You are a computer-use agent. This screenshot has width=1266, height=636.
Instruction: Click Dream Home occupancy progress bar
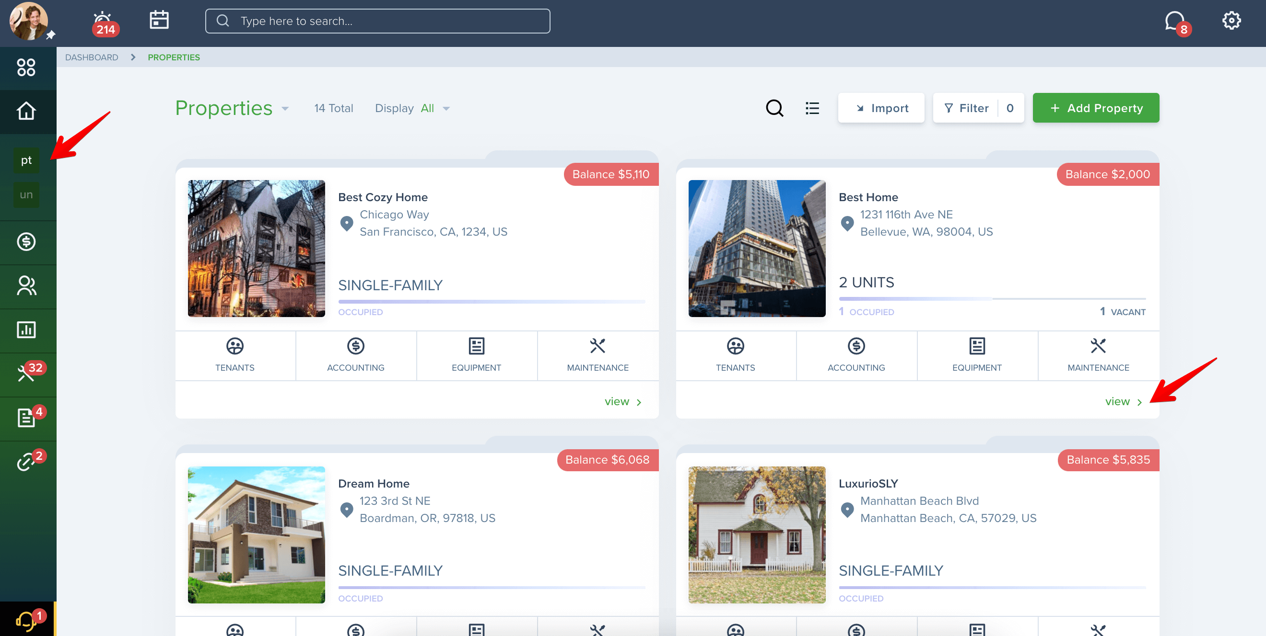[492, 588]
